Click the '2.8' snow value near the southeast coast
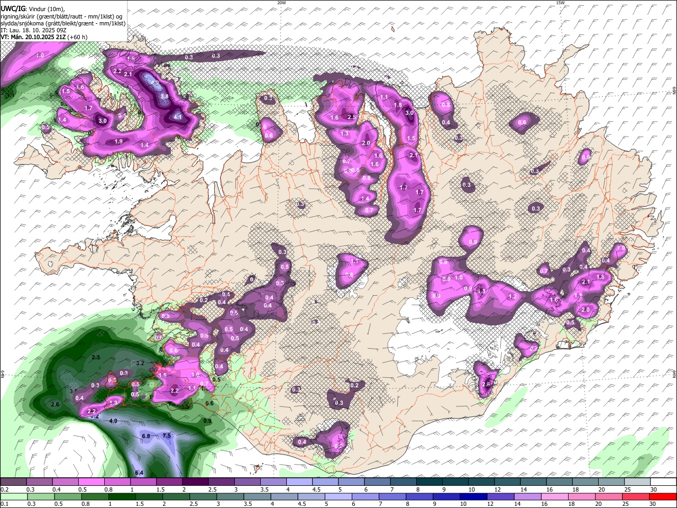The image size is (677, 508). point(487,384)
